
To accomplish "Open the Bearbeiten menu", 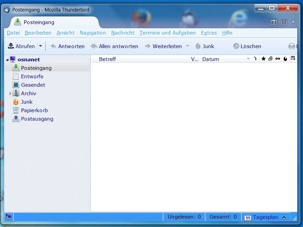I will (38, 33).
